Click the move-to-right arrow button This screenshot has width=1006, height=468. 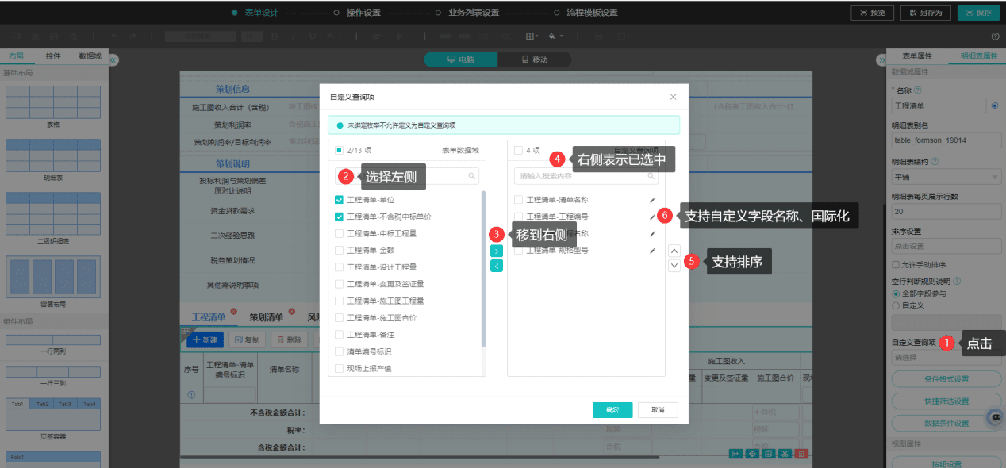pyautogui.click(x=497, y=251)
